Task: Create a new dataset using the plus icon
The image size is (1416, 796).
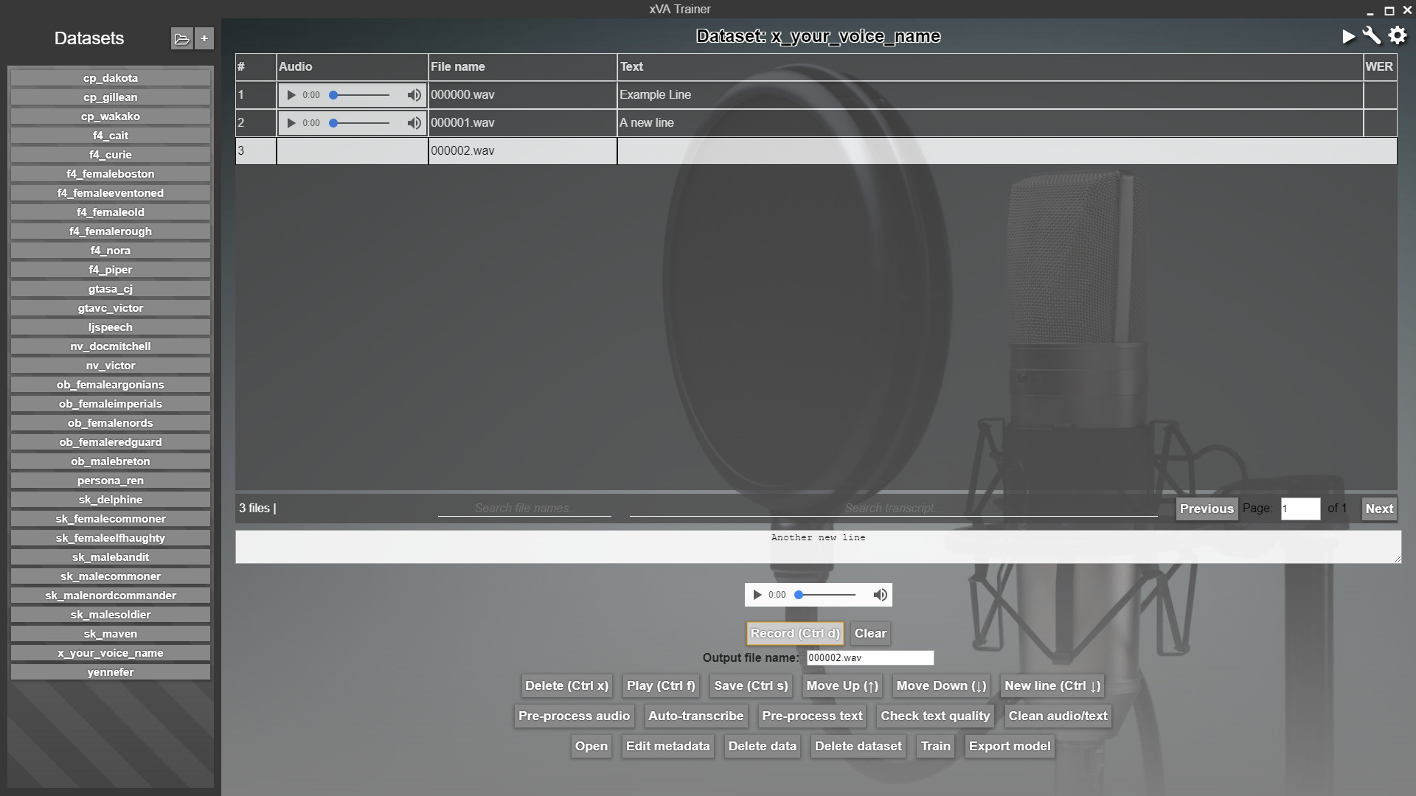Action: click(x=204, y=38)
